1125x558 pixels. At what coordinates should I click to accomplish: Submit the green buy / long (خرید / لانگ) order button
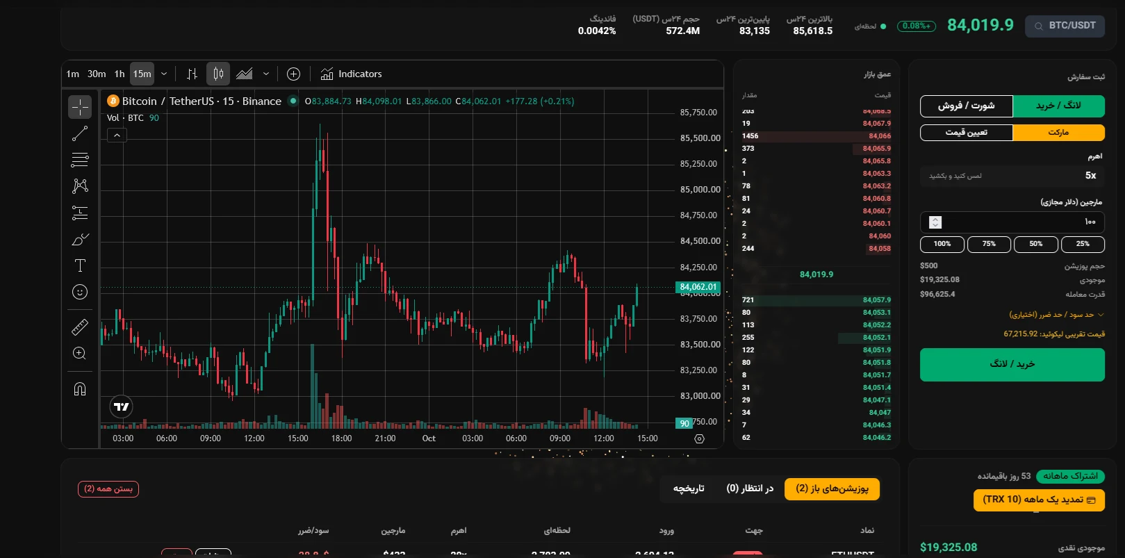click(x=1012, y=365)
